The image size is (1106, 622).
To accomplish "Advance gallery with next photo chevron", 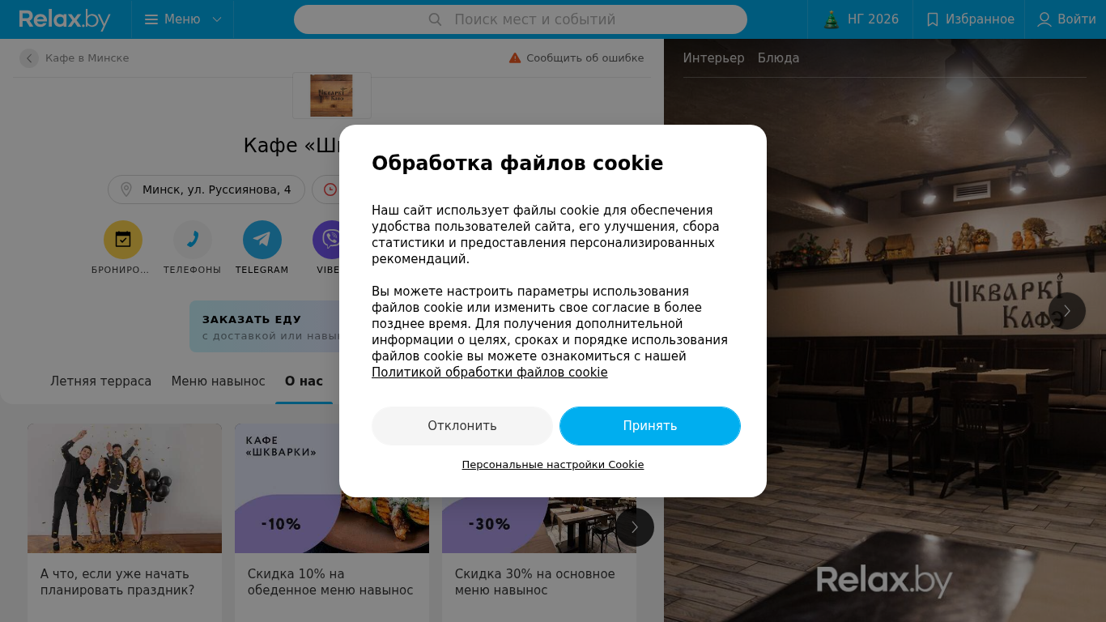I will (1067, 311).
